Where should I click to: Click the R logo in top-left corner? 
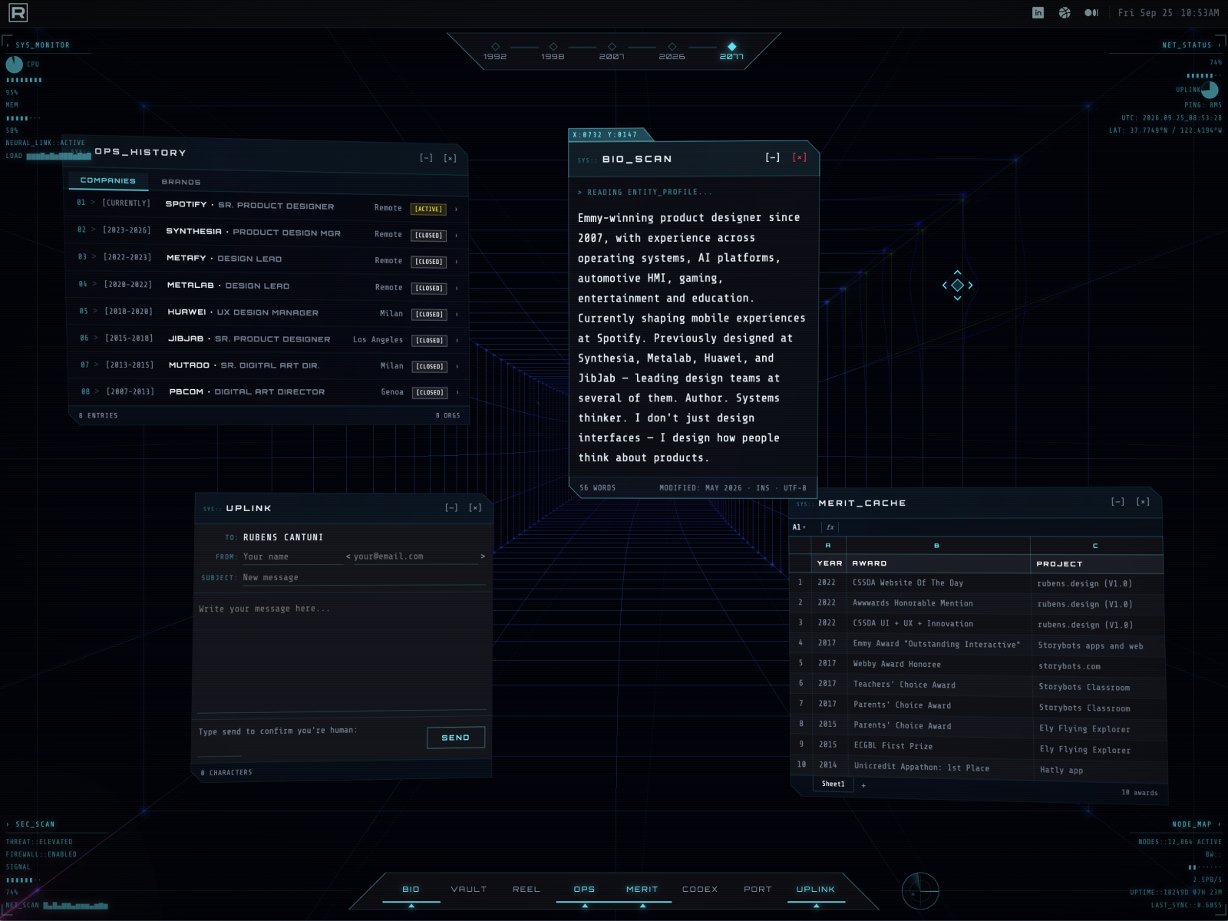pyautogui.click(x=18, y=12)
